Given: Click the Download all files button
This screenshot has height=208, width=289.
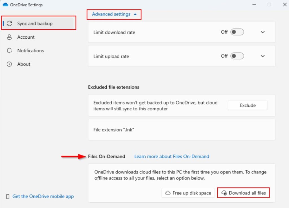Looking at the screenshot, I should point(243,193).
